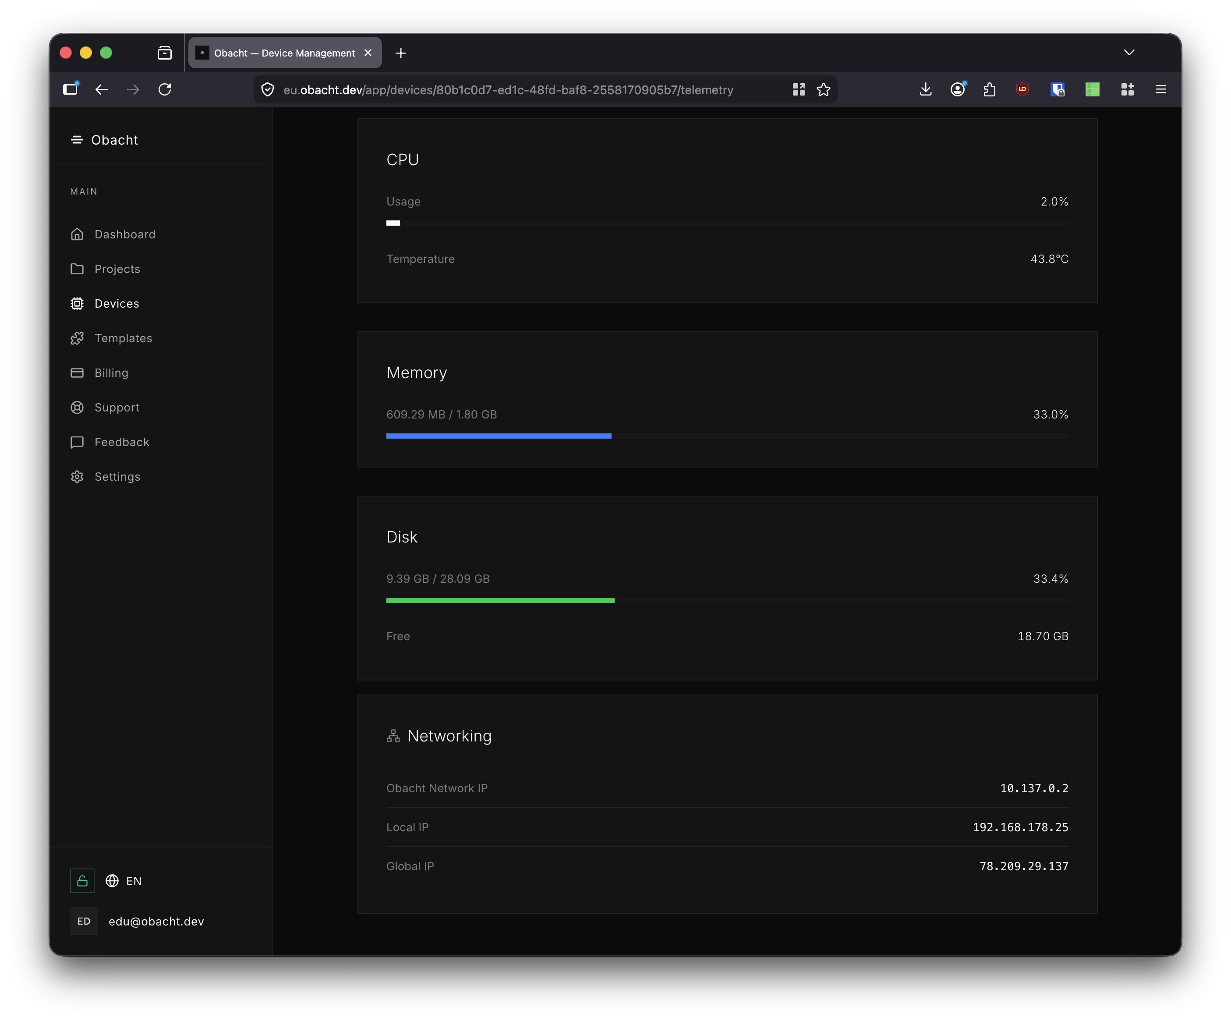Image resolution: width=1231 pixels, height=1021 pixels.
Task: Click the blue Memory usage bar
Action: [499, 436]
